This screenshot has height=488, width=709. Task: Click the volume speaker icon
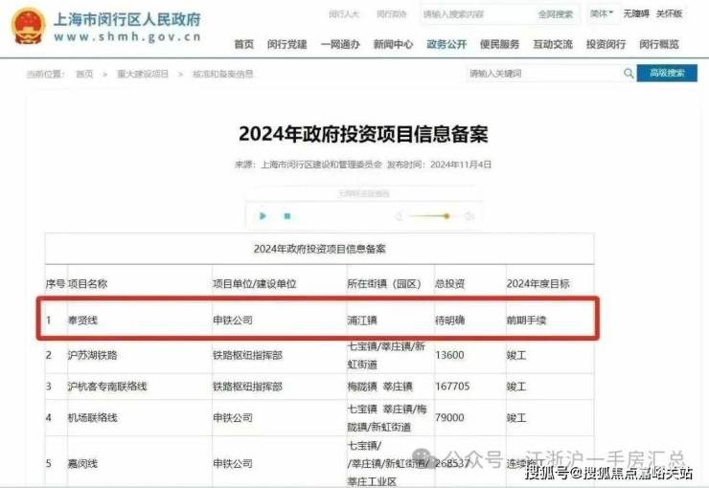tap(469, 216)
